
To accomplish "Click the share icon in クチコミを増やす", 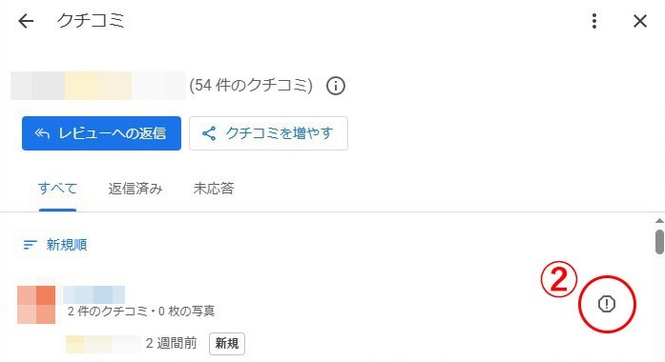I will [209, 133].
